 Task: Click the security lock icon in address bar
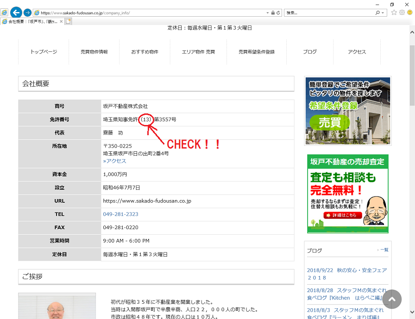[x=273, y=13]
